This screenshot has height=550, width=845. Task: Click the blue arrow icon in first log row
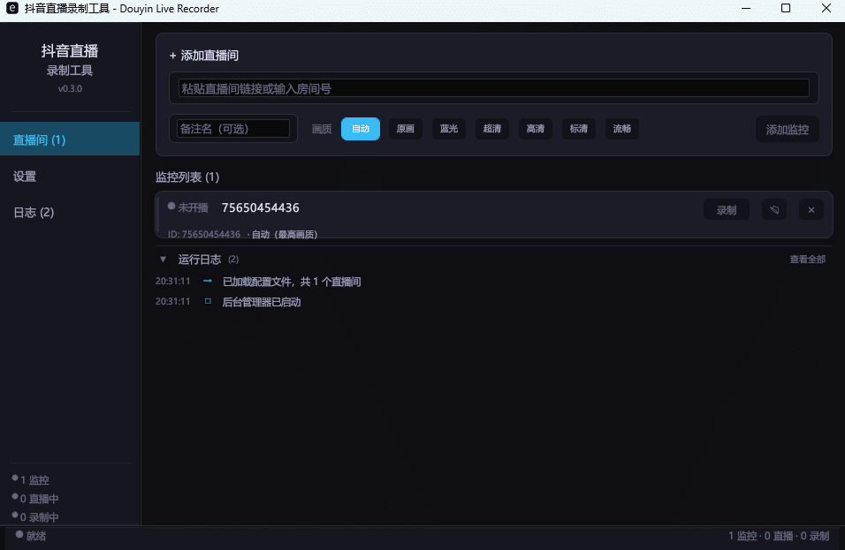(208, 281)
